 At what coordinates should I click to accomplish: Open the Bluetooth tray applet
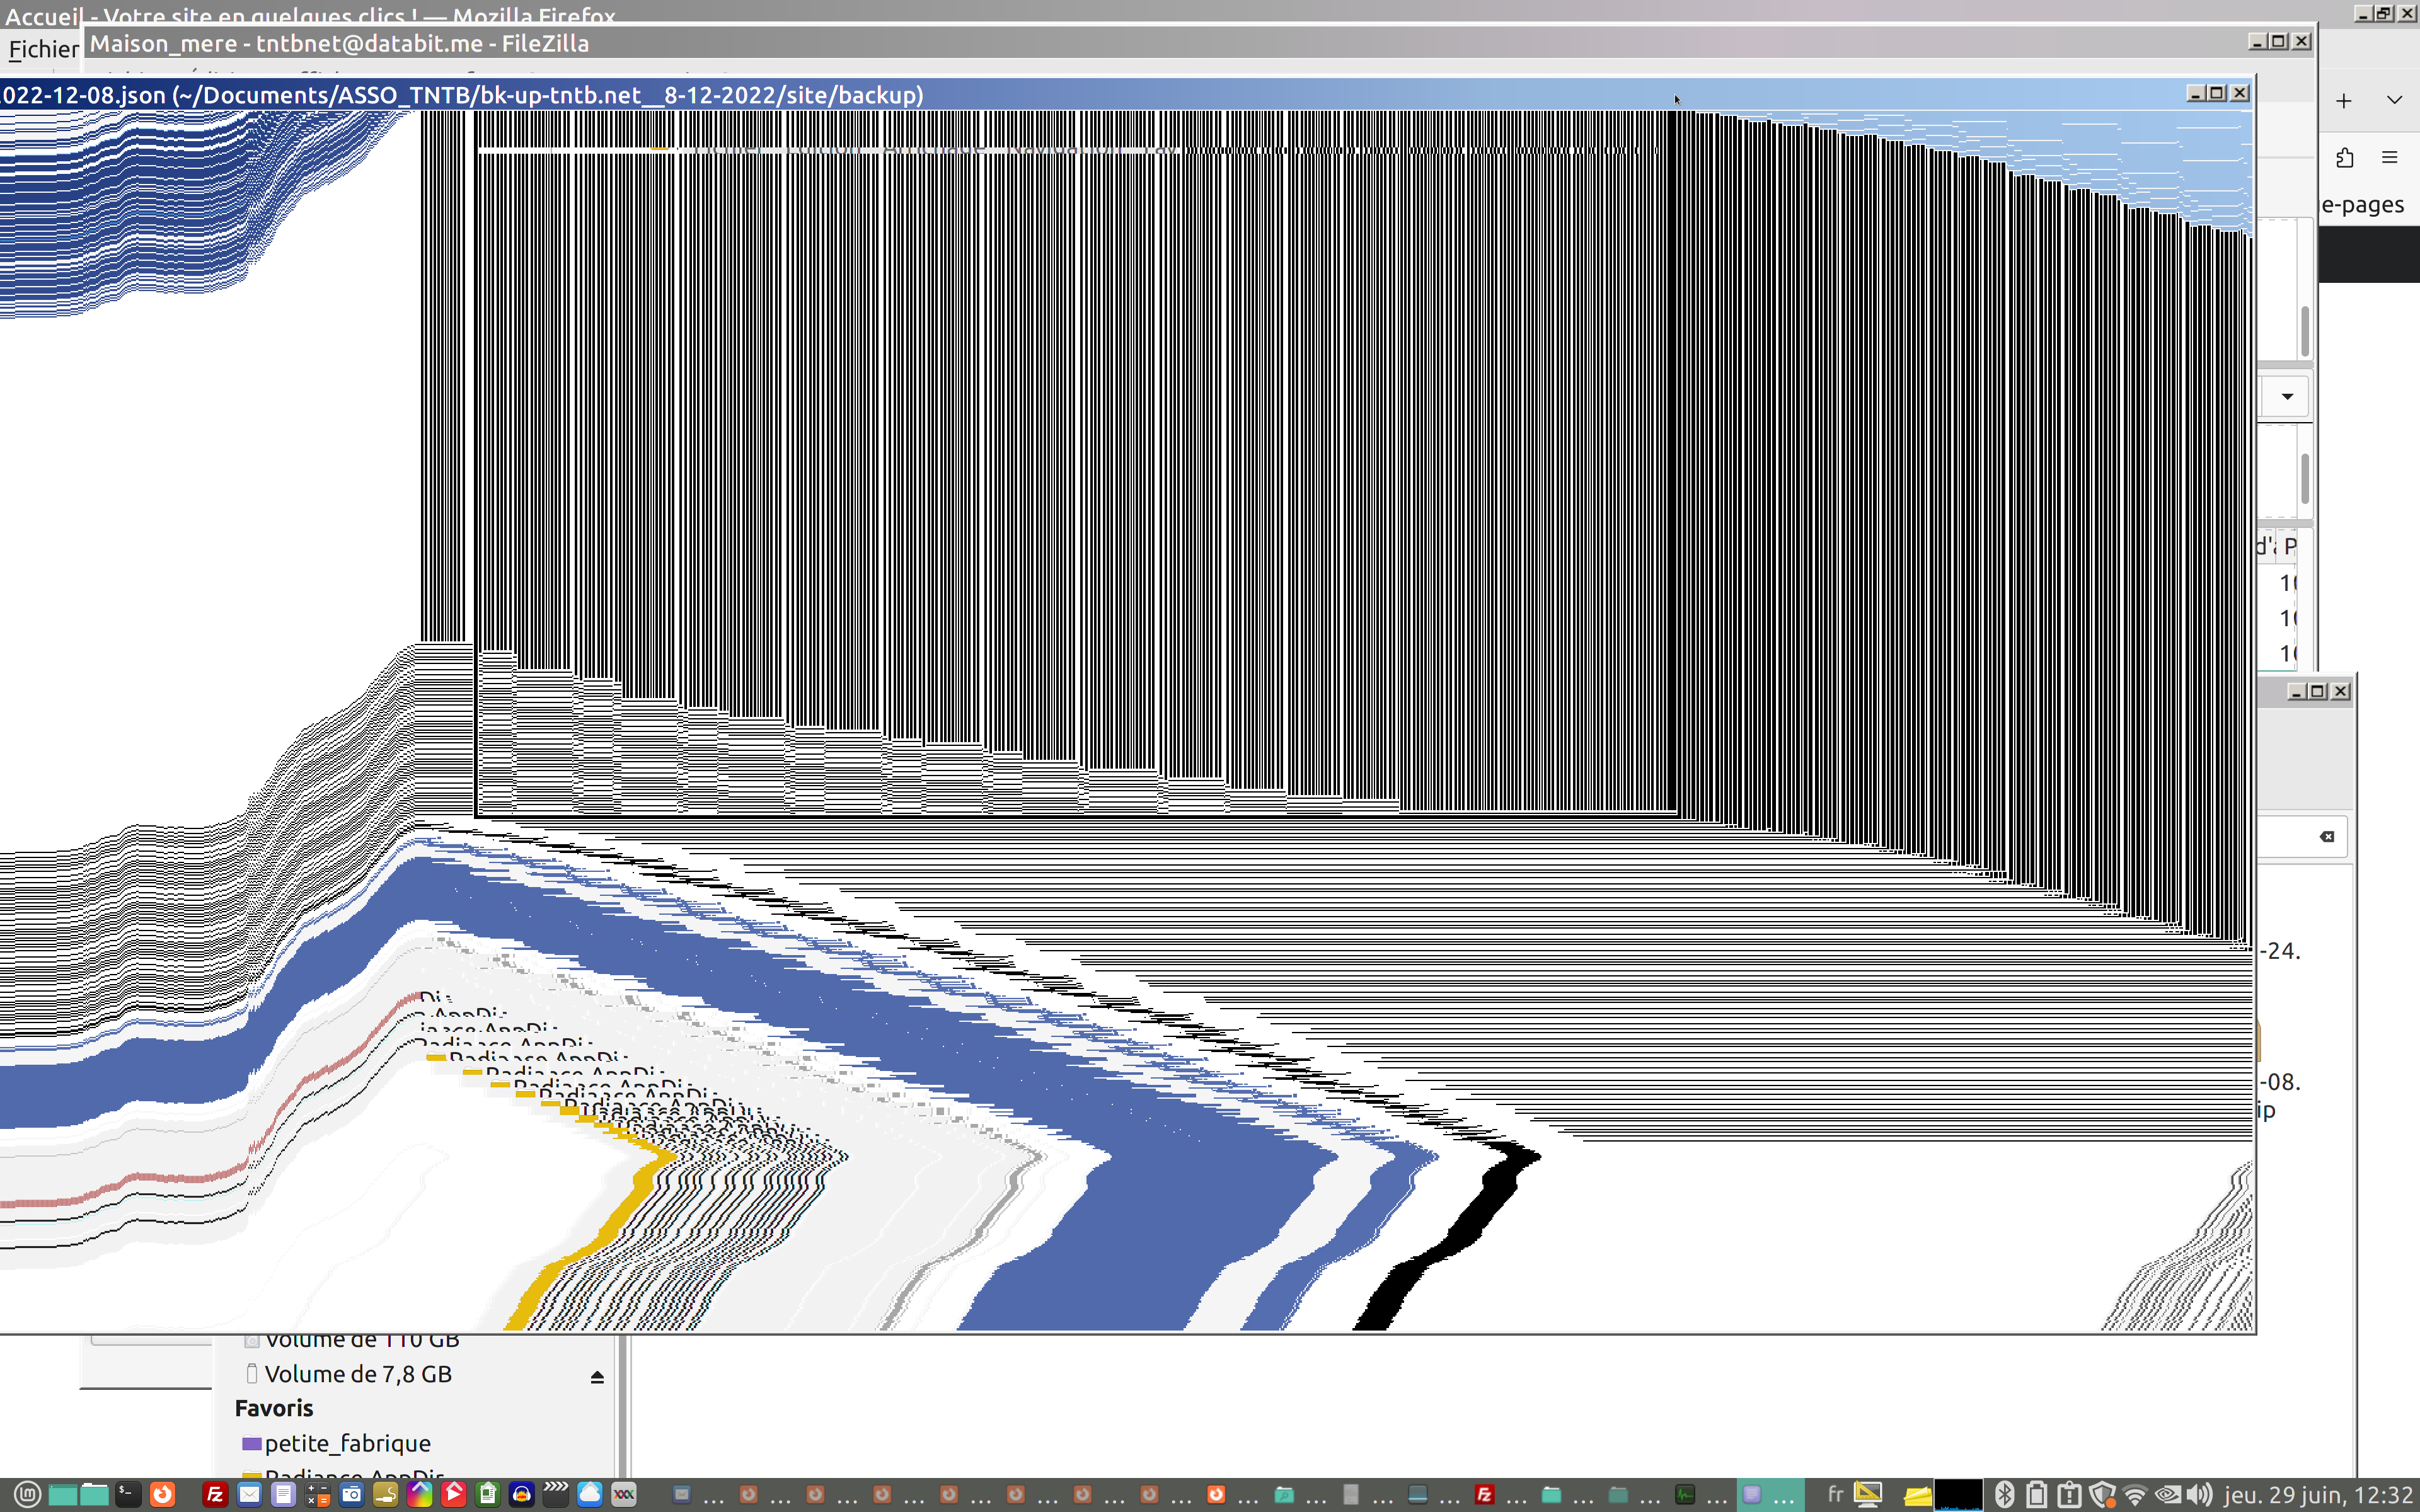2004,1494
